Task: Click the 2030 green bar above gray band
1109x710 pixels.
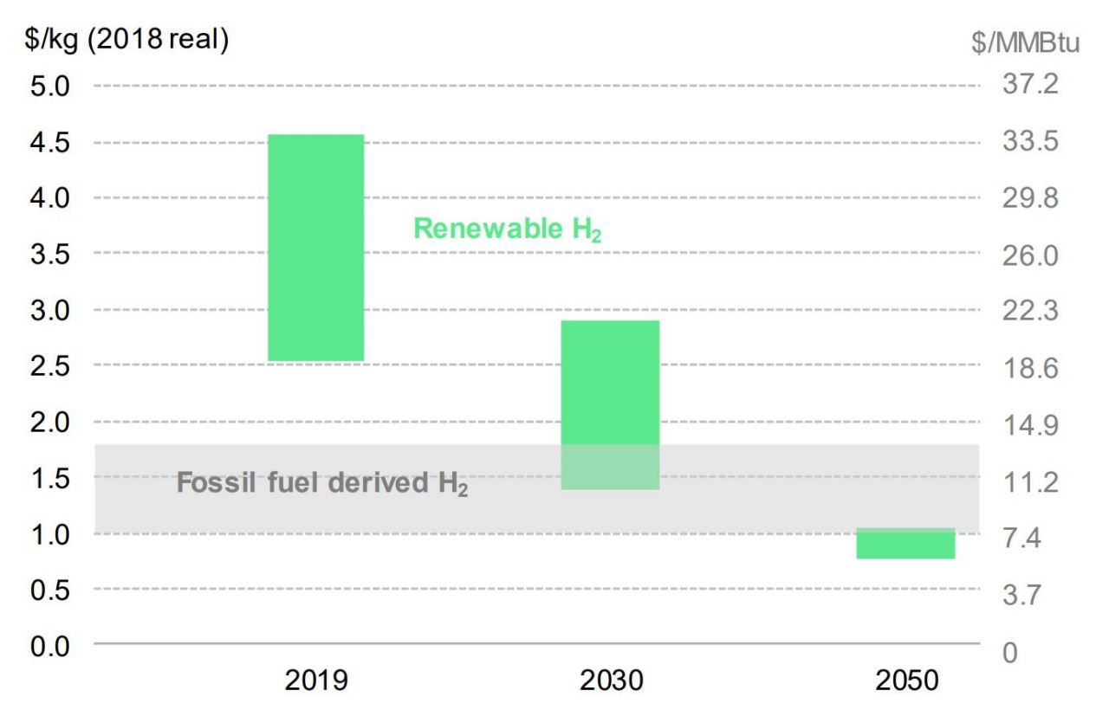Action: [611, 382]
